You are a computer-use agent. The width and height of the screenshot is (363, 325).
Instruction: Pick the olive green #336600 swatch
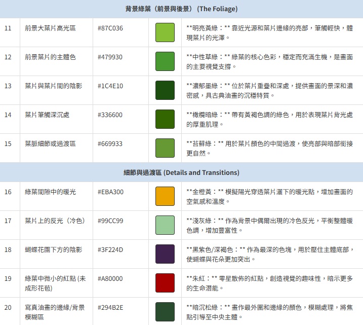point(165,120)
